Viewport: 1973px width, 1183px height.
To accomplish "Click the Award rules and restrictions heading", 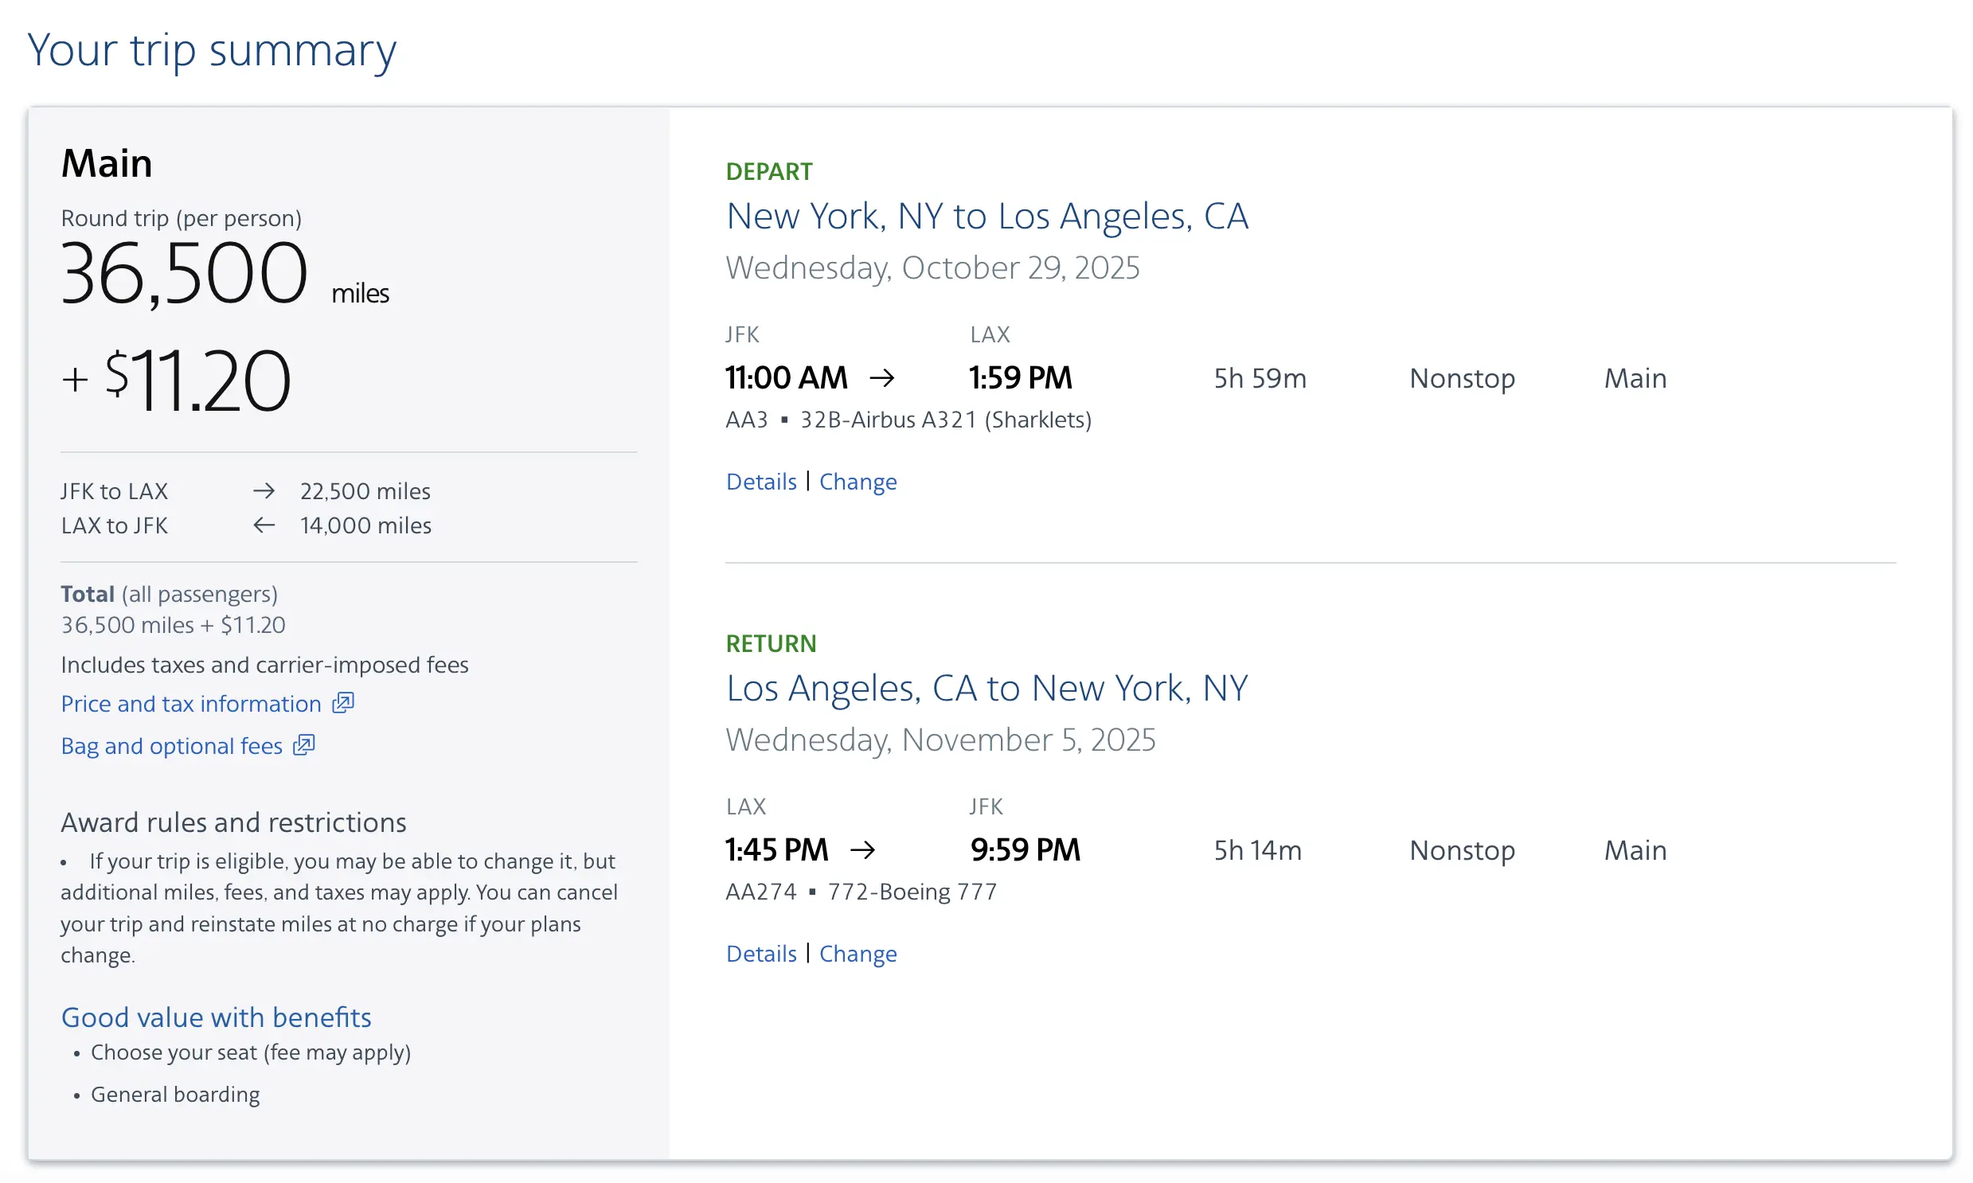I will click(233, 822).
